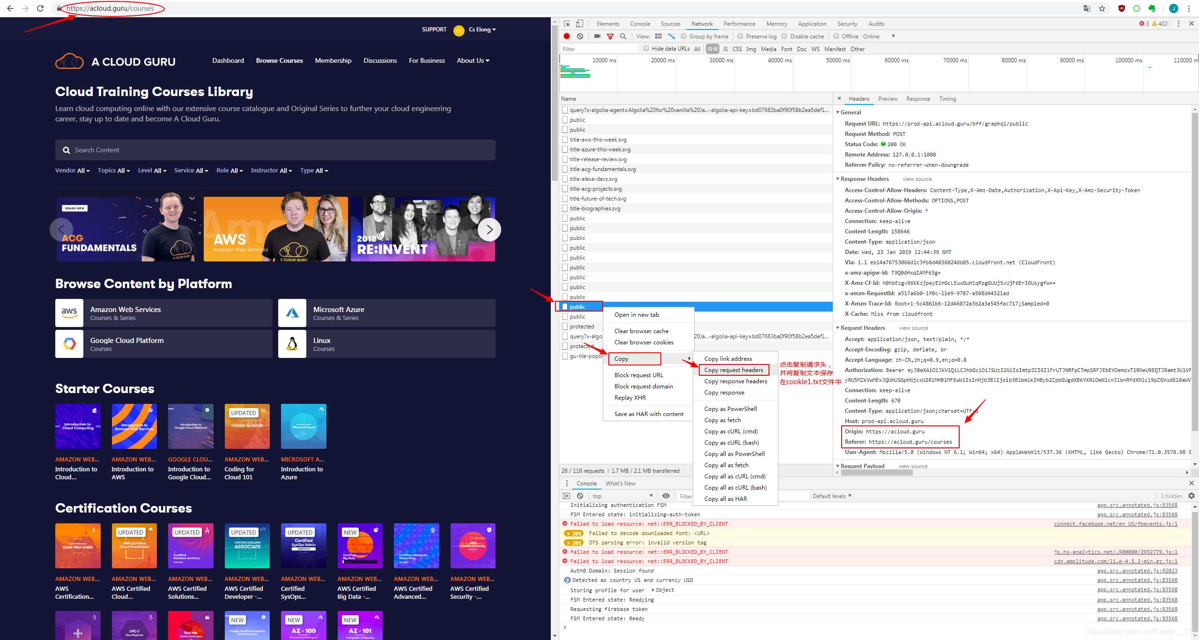Open the Evernote extension icon
Viewport: 1199px width, 640px height.
[1152, 8]
